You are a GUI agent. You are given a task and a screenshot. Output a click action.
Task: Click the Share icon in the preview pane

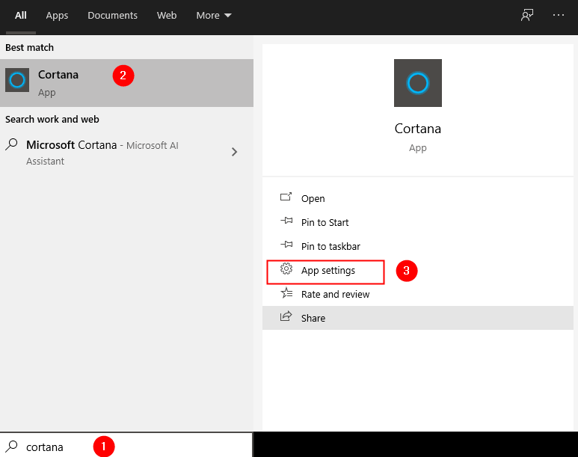(286, 317)
